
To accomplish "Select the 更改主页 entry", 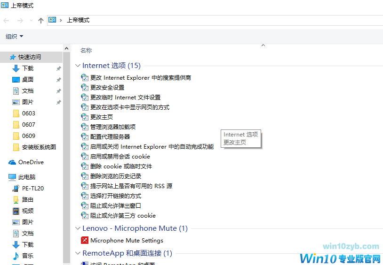I will tap(102, 117).
